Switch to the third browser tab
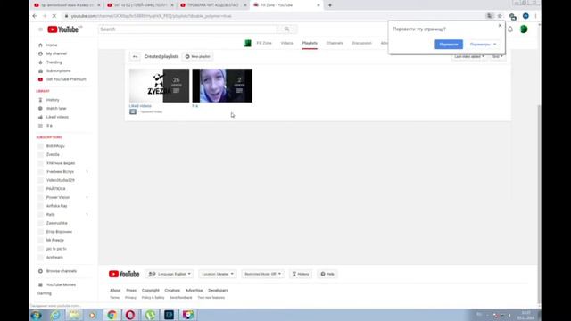Viewport: 571px width, 321px height. pos(213,5)
